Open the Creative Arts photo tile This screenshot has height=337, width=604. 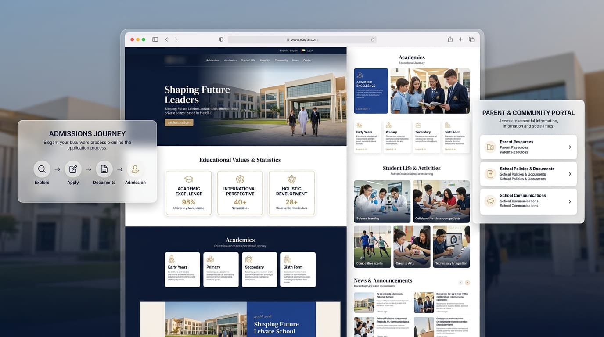(412, 247)
